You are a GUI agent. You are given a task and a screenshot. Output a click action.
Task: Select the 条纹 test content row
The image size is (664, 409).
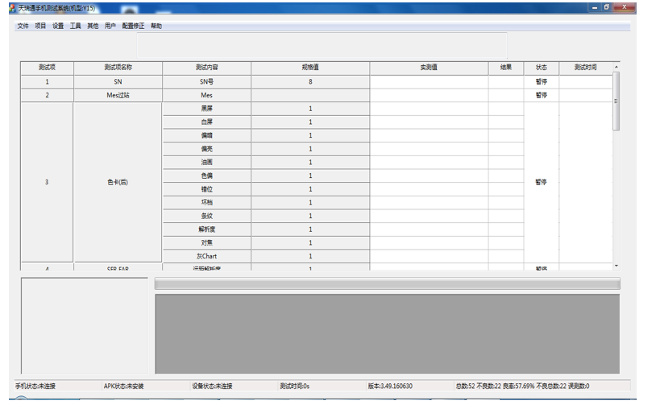coord(206,216)
